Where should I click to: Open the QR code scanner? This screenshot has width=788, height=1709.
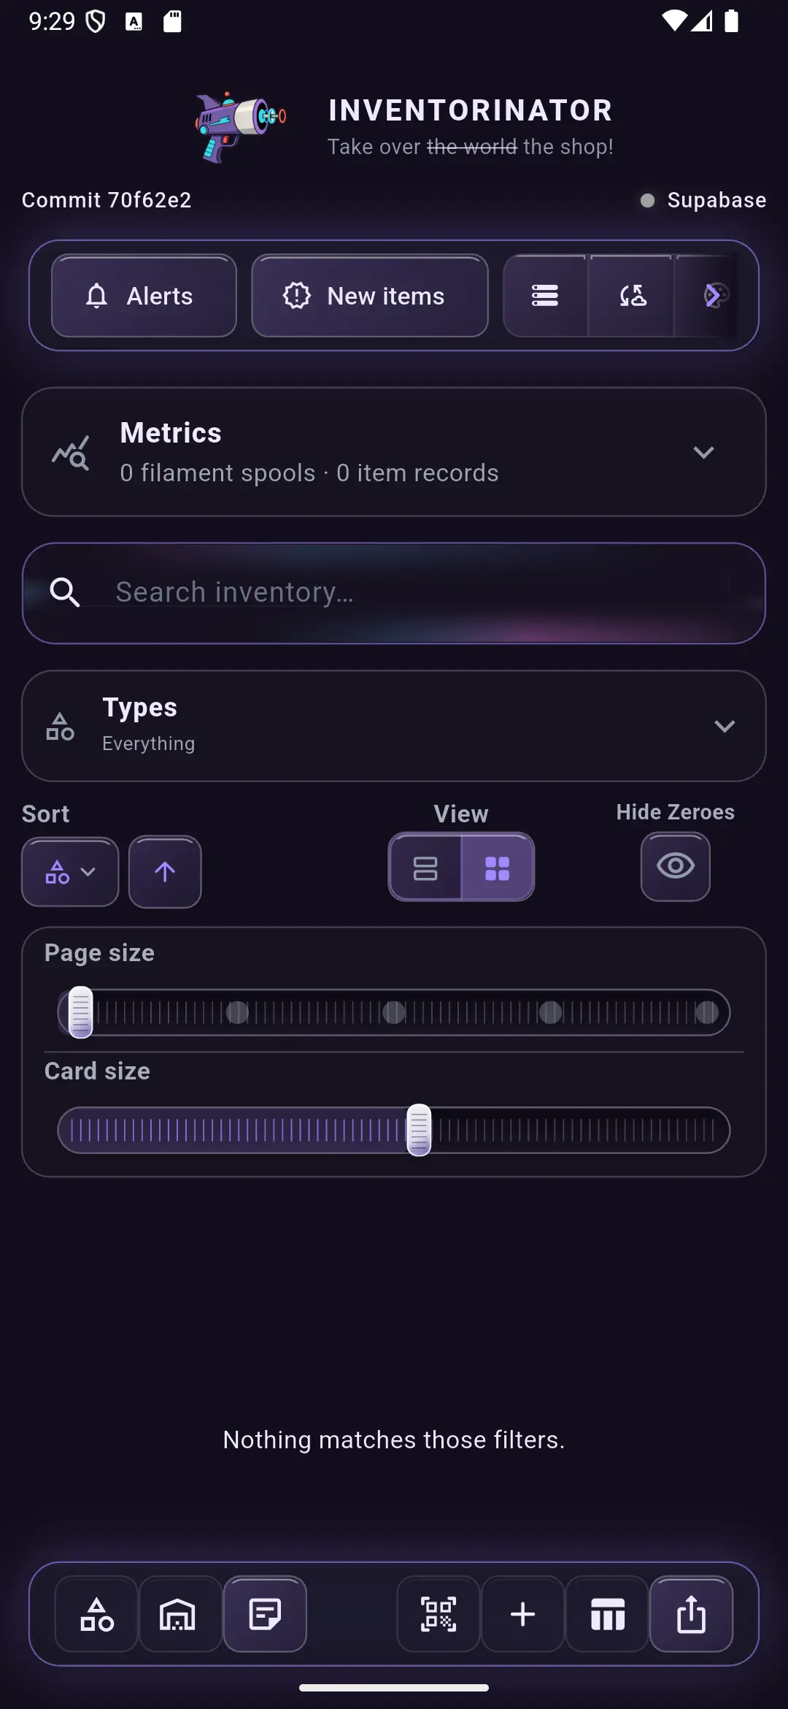tap(439, 1614)
